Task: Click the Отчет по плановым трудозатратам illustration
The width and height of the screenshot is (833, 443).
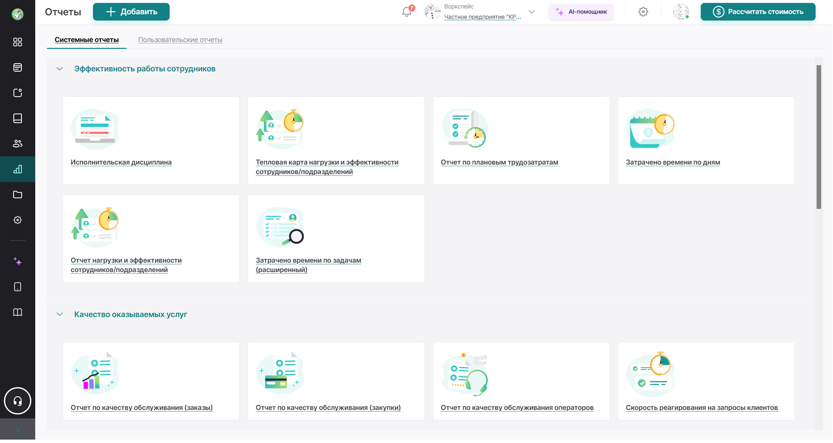Action: tap(465, 128)
